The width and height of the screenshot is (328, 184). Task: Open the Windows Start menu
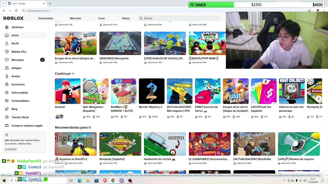click(x=4, y=181)
